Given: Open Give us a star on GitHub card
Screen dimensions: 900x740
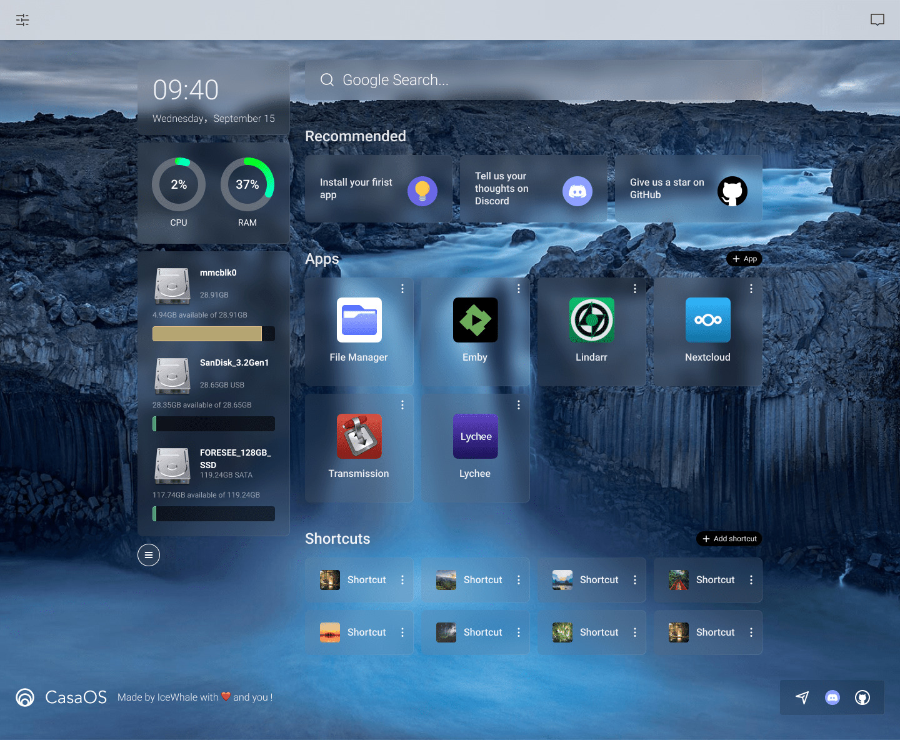Looking at the screenshot, I should click(x=688, y=189).
